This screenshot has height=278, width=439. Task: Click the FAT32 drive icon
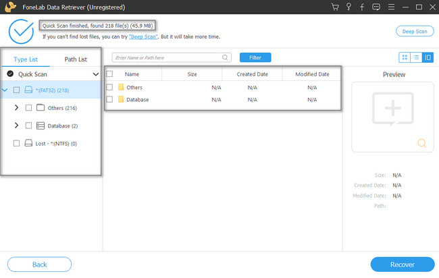[x=28, y=90]
